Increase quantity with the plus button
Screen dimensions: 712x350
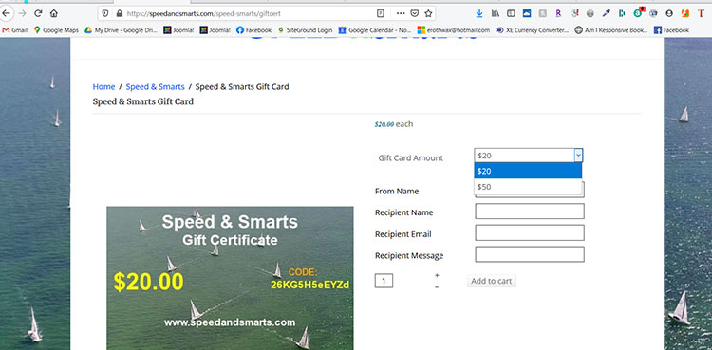tap(437, 275)
